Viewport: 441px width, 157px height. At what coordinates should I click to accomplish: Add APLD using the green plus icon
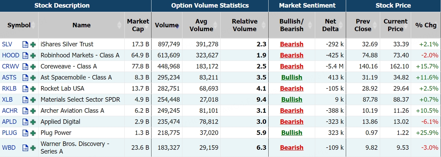(33, 122)
